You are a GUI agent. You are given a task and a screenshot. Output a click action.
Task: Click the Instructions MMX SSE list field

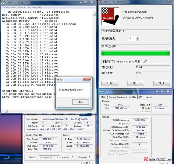coord(66,129)
